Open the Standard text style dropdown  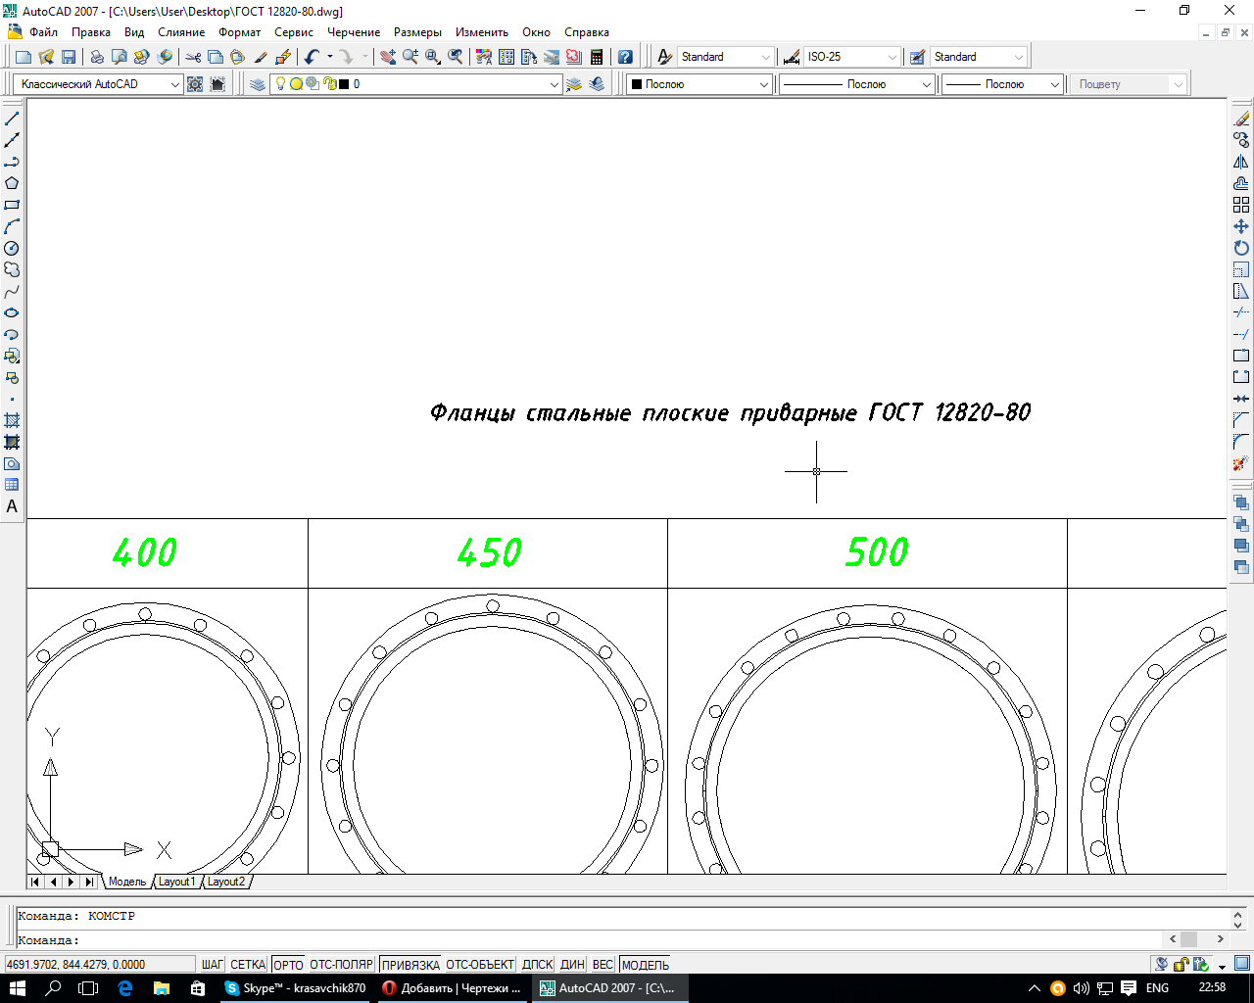(x=765, y=57)
